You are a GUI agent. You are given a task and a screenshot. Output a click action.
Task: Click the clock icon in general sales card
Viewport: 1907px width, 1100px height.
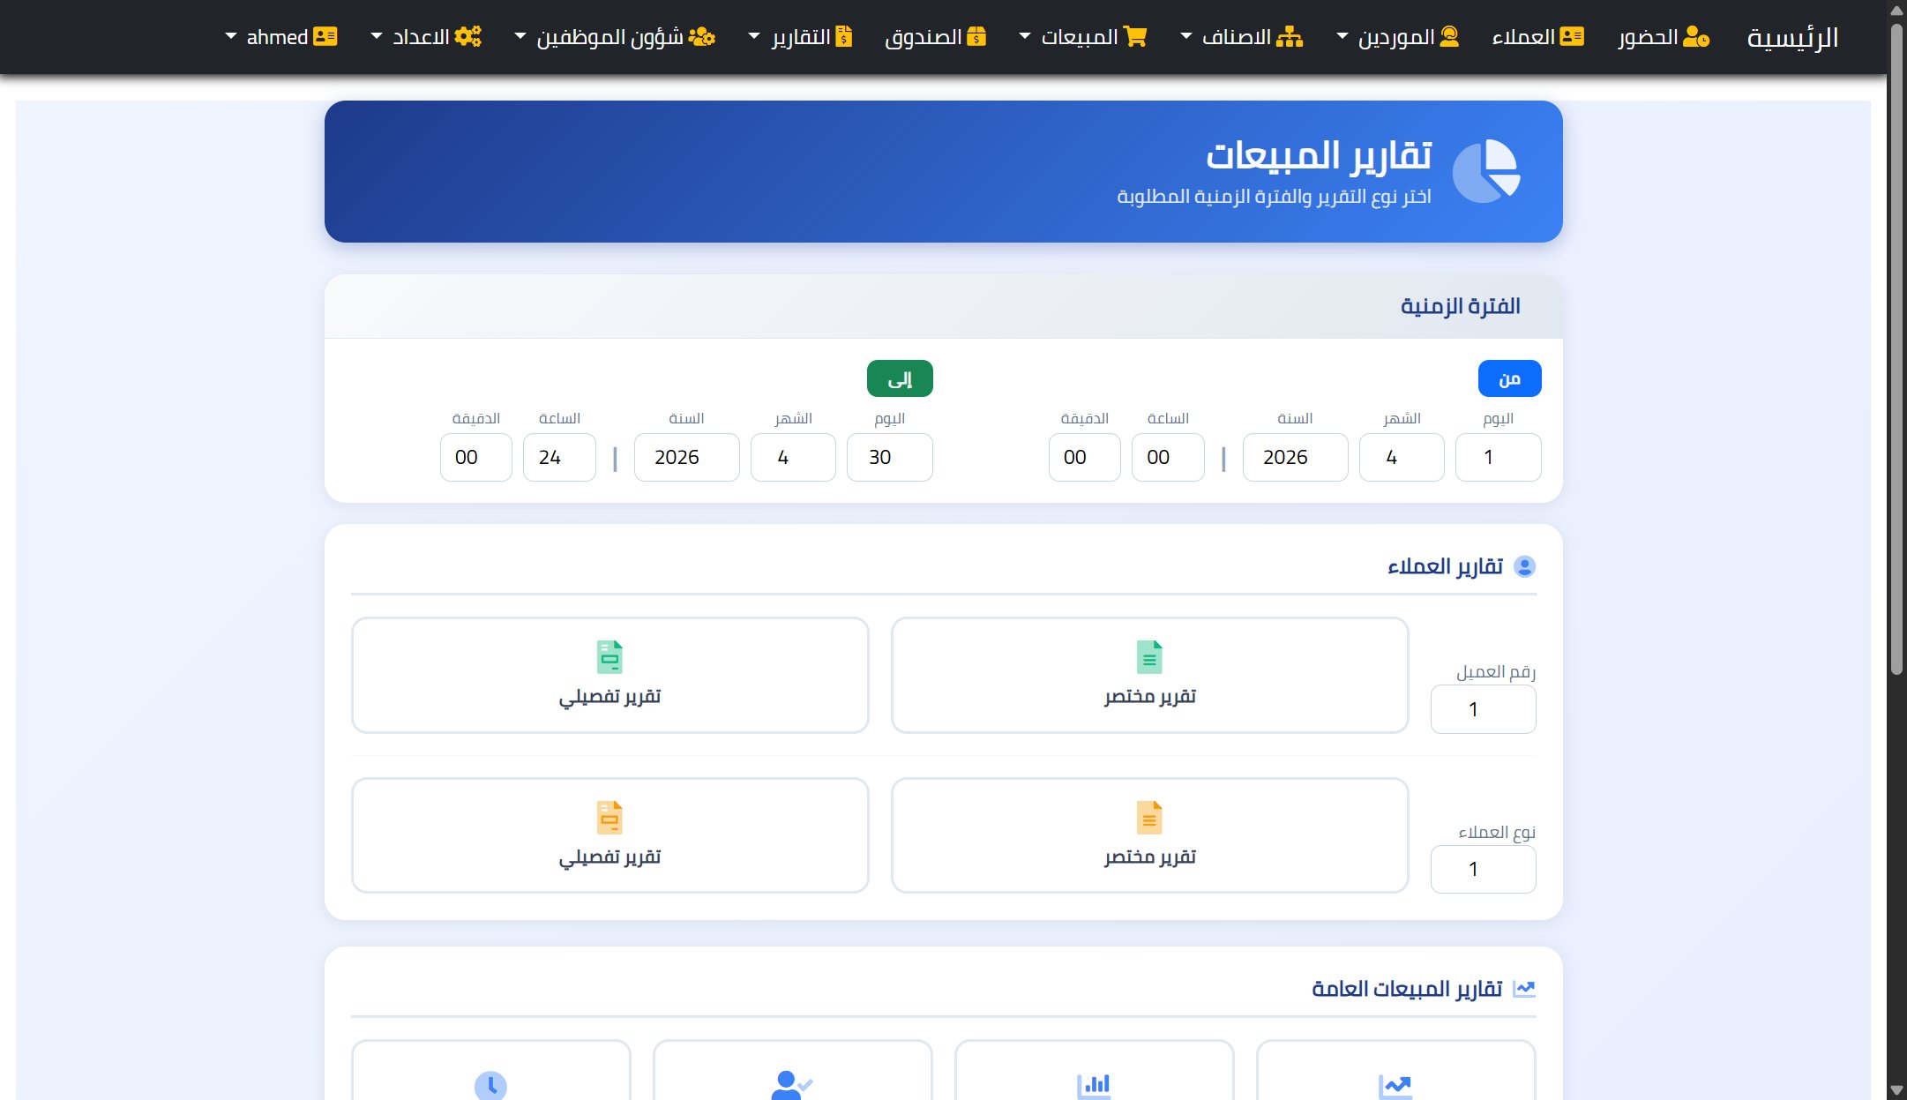[490, 1086]
